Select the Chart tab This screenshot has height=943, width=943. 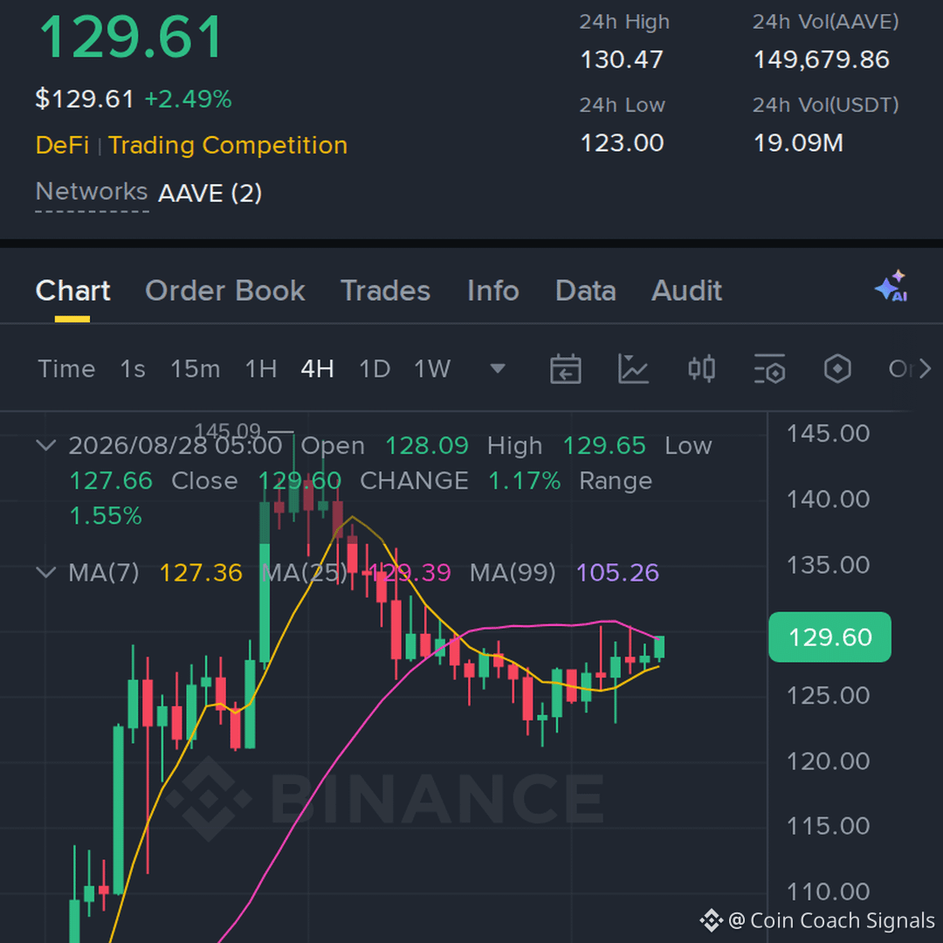click(72, 291)
